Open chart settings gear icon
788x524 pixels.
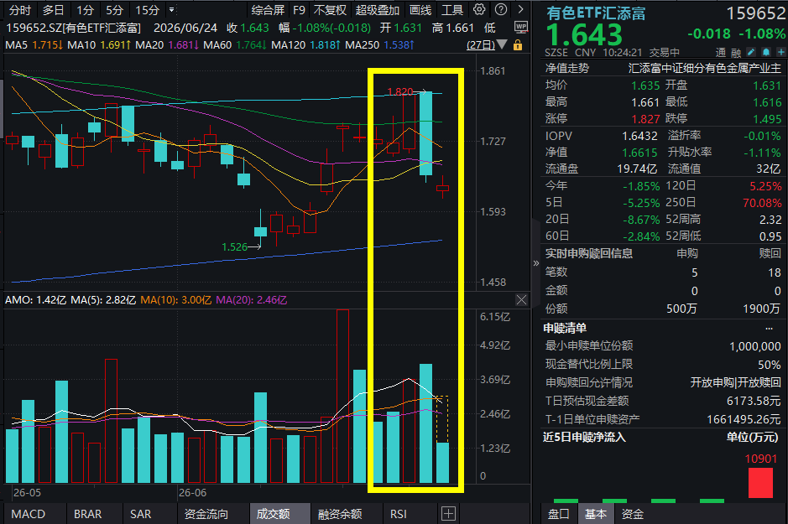click(479, 9)
